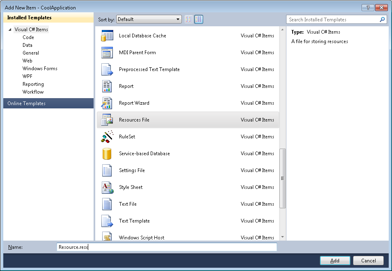Click the Settings File icon
The width and height of the screenshot is (392, 271).
(x=107, y=170)
